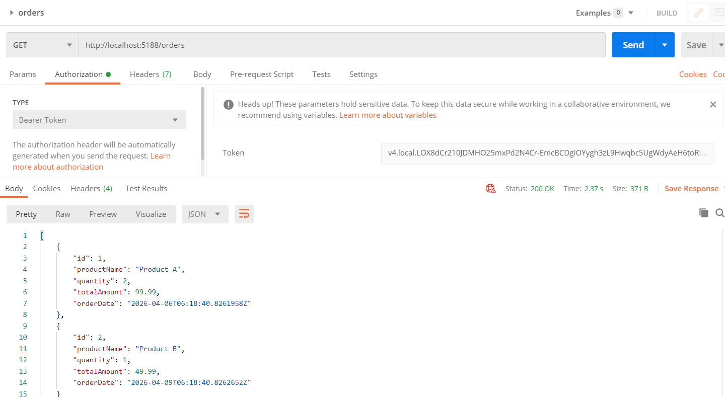Click the response size 371 B
The width and height of the screenshot is (725, 398).
click(639, 189)
